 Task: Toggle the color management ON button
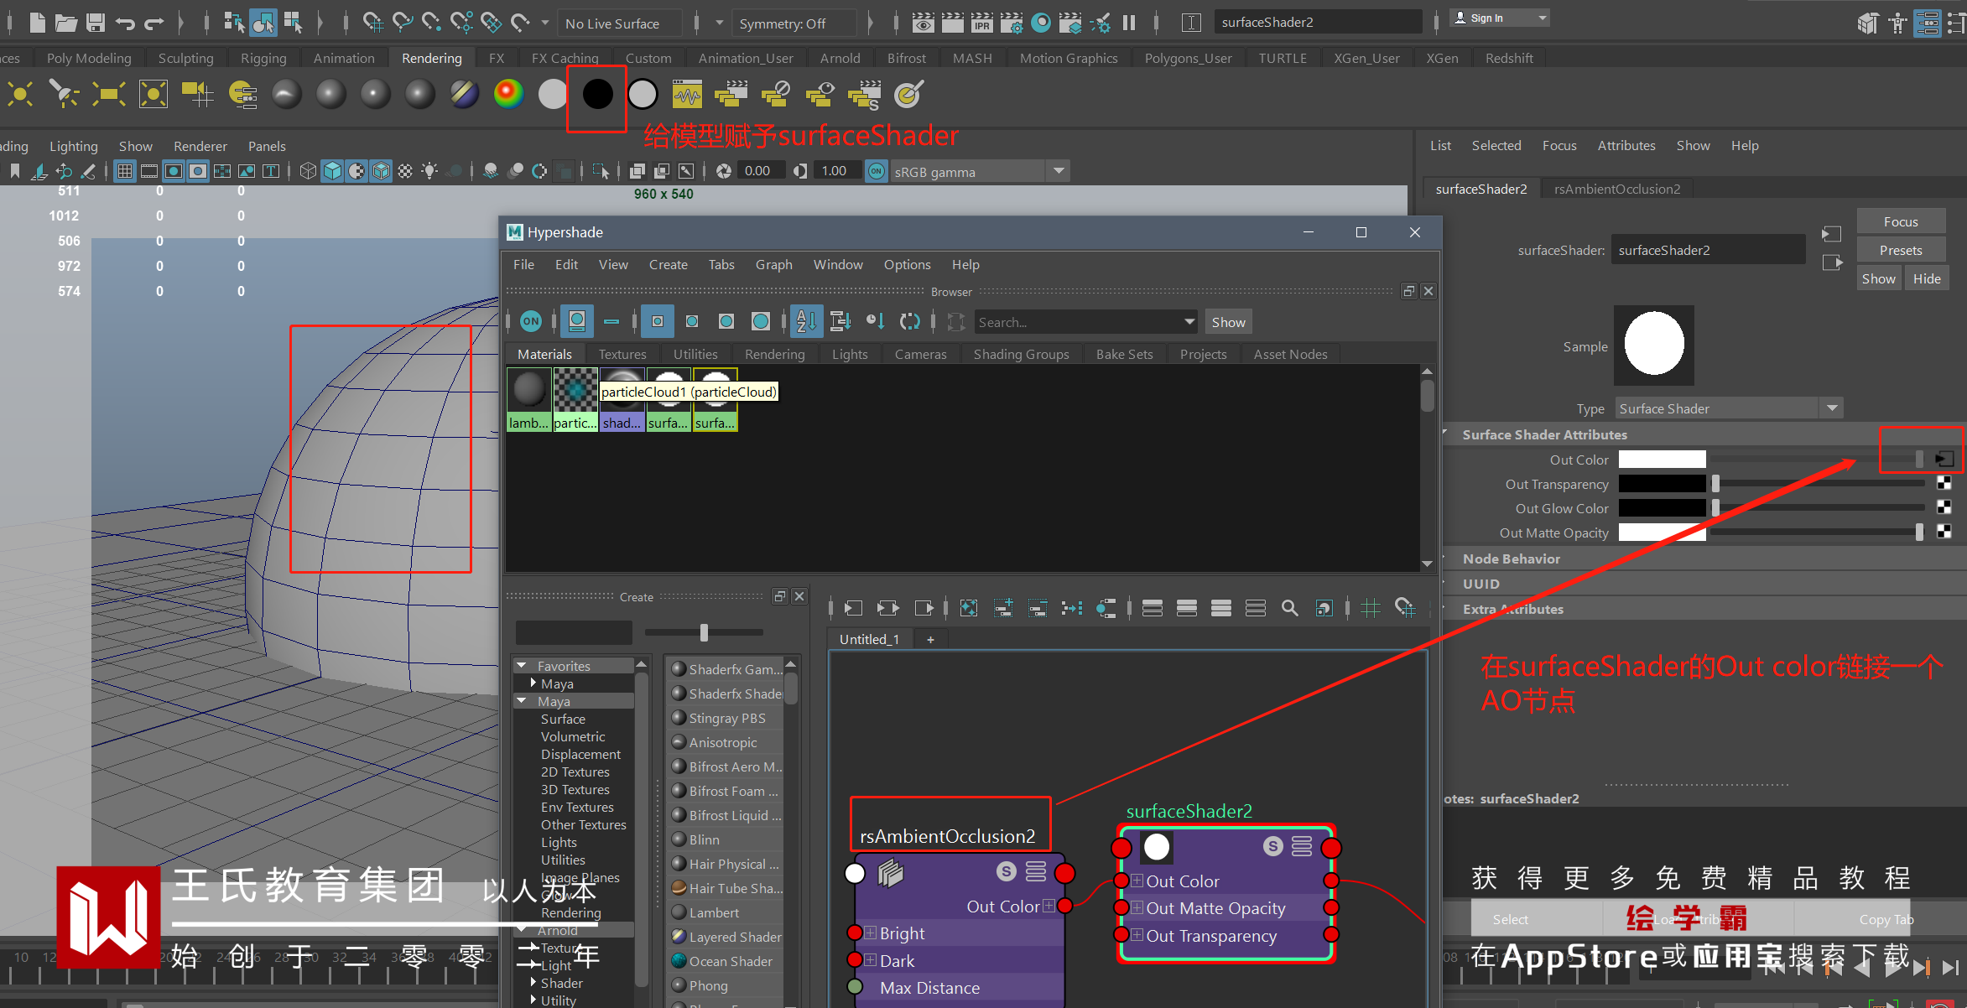click(x=876, y=171)
